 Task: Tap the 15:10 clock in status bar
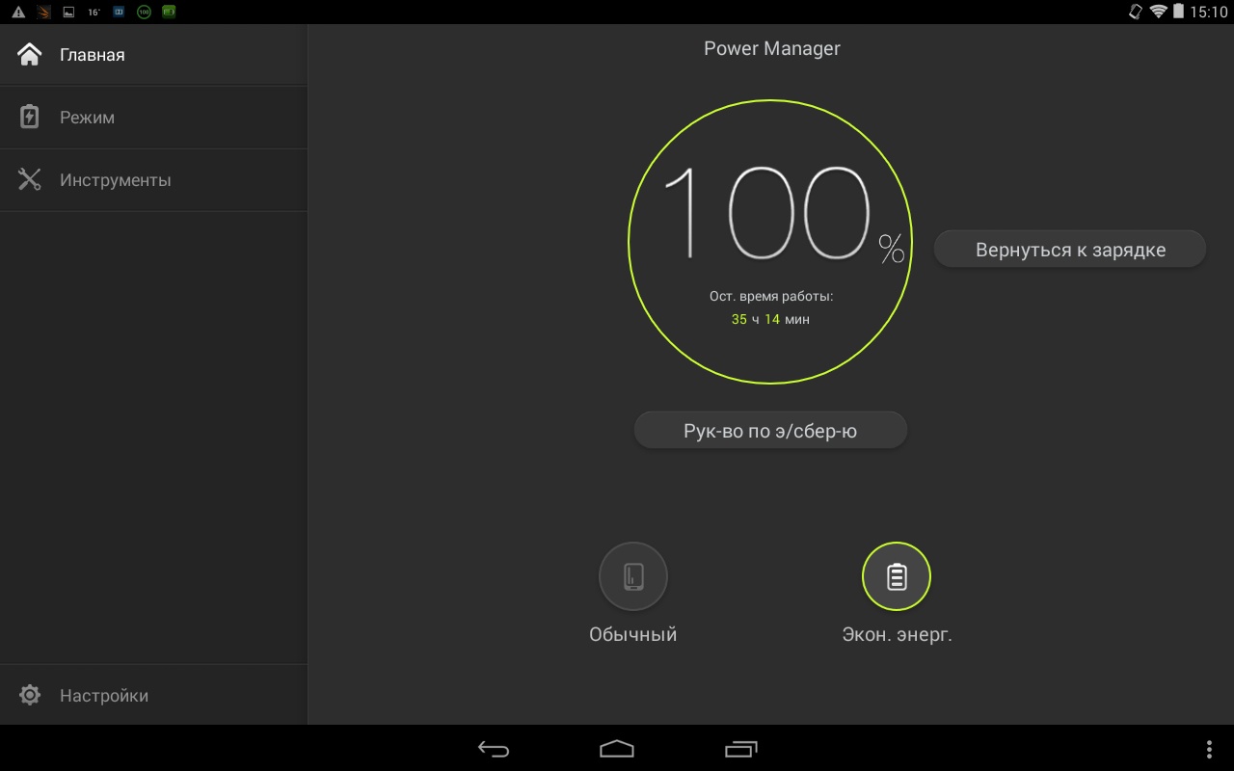tap(1208, 13)
